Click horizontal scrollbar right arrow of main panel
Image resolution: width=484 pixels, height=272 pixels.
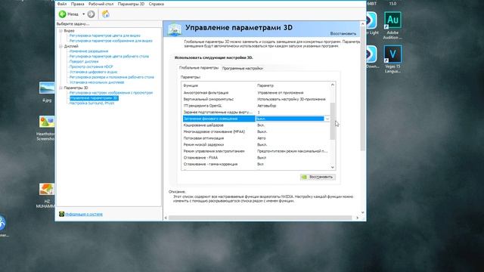[x=358, y=218]
